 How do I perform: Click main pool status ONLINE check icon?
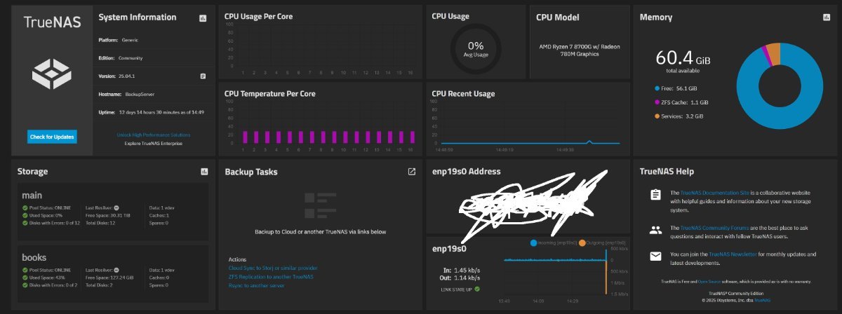[25, 208]
